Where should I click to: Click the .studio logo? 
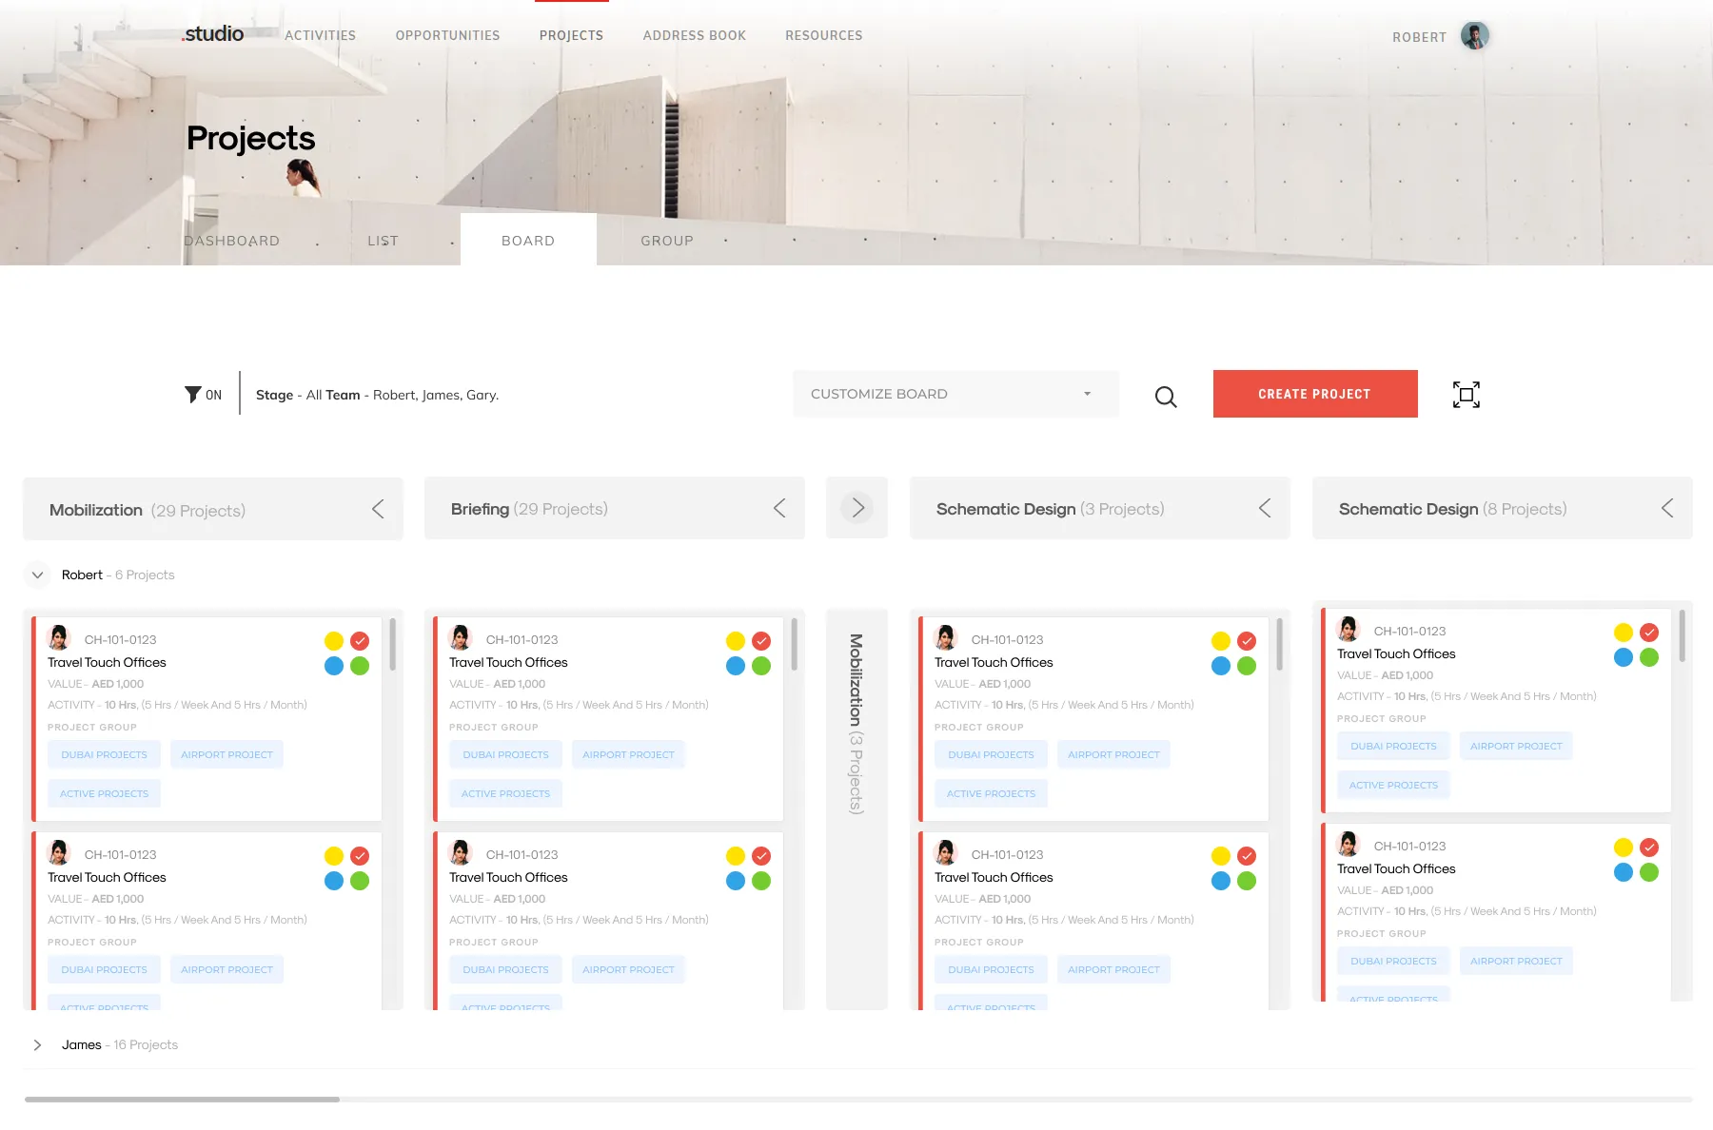tap(211, 33)
